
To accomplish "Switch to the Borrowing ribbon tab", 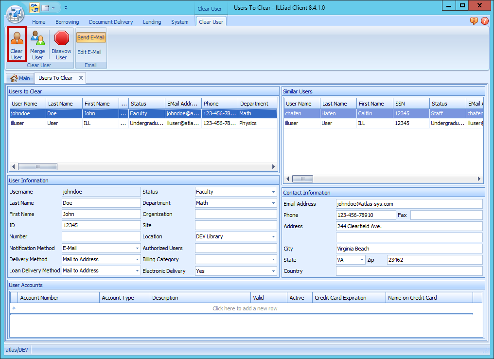I will (67, 22).
